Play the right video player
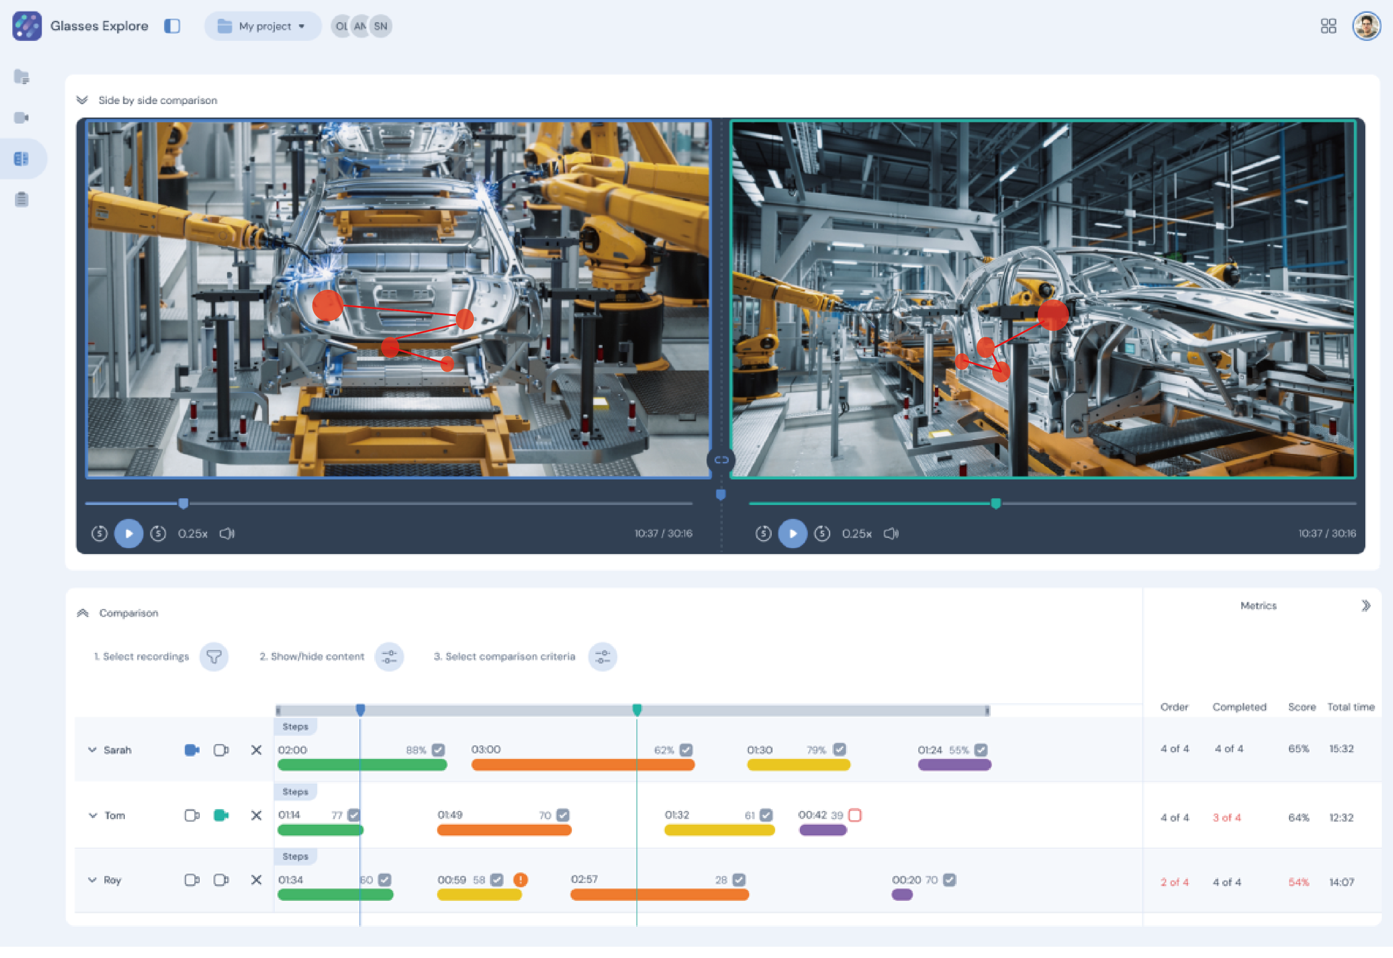Screen dimensions: 1393x958 [x=792, y=534]
